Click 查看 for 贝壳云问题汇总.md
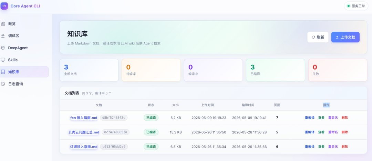 point(321,132)
